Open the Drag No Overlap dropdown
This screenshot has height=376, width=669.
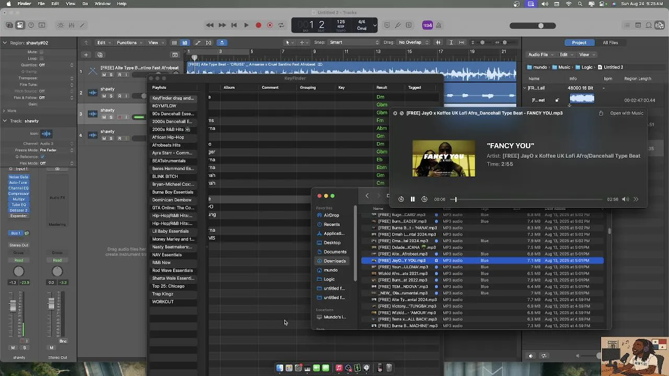pyautogui.click(x=413, y=42)
